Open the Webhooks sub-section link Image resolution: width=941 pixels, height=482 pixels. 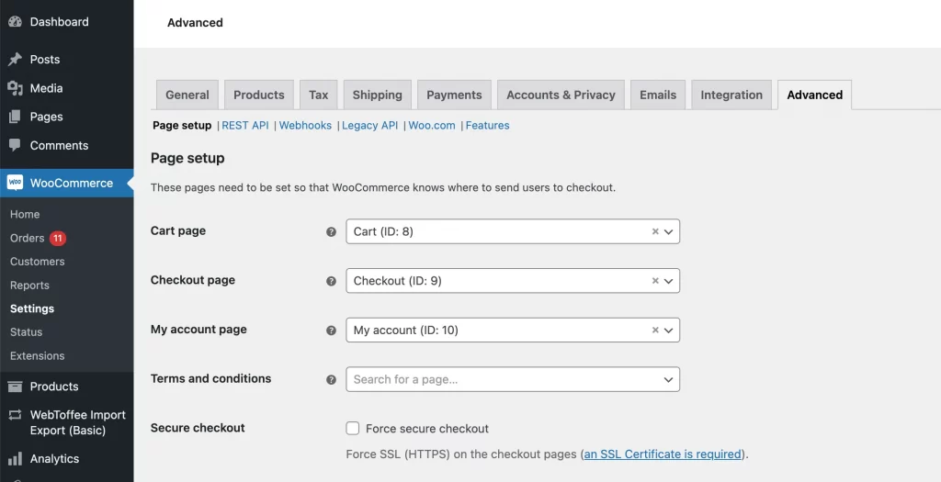[305, 125]
